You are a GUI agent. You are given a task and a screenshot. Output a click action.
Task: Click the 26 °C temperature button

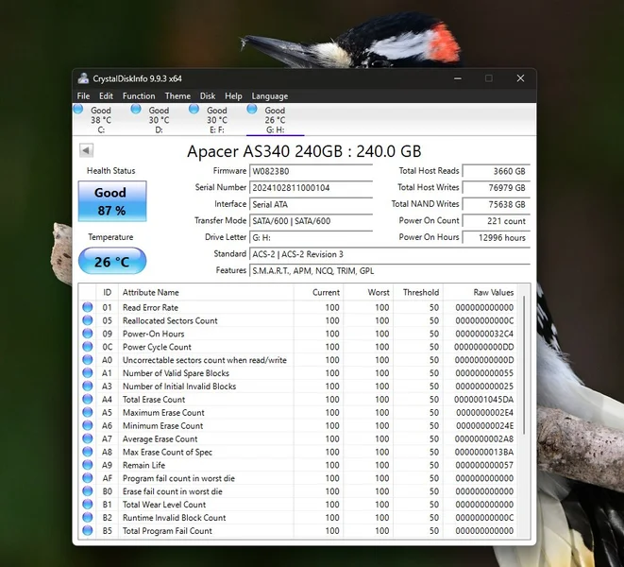[x=112, y=261]
